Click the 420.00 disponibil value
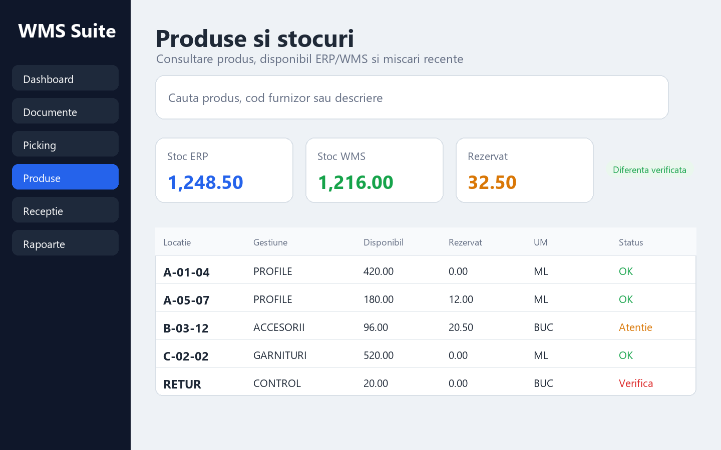 [x=379, y=271]
